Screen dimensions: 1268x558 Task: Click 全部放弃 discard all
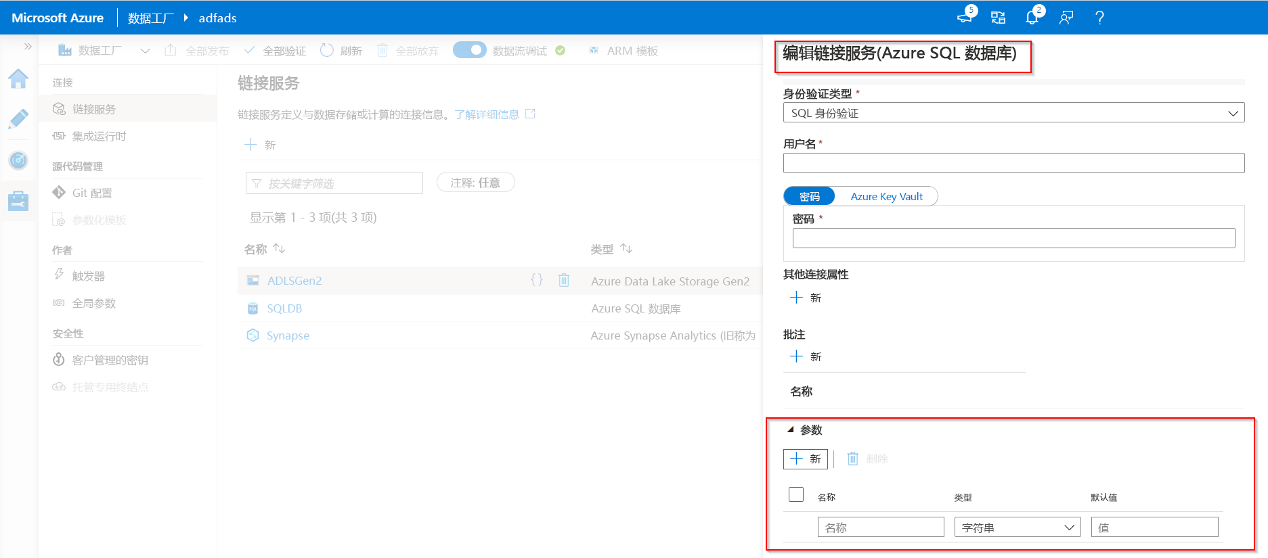(x=408, y=51)
